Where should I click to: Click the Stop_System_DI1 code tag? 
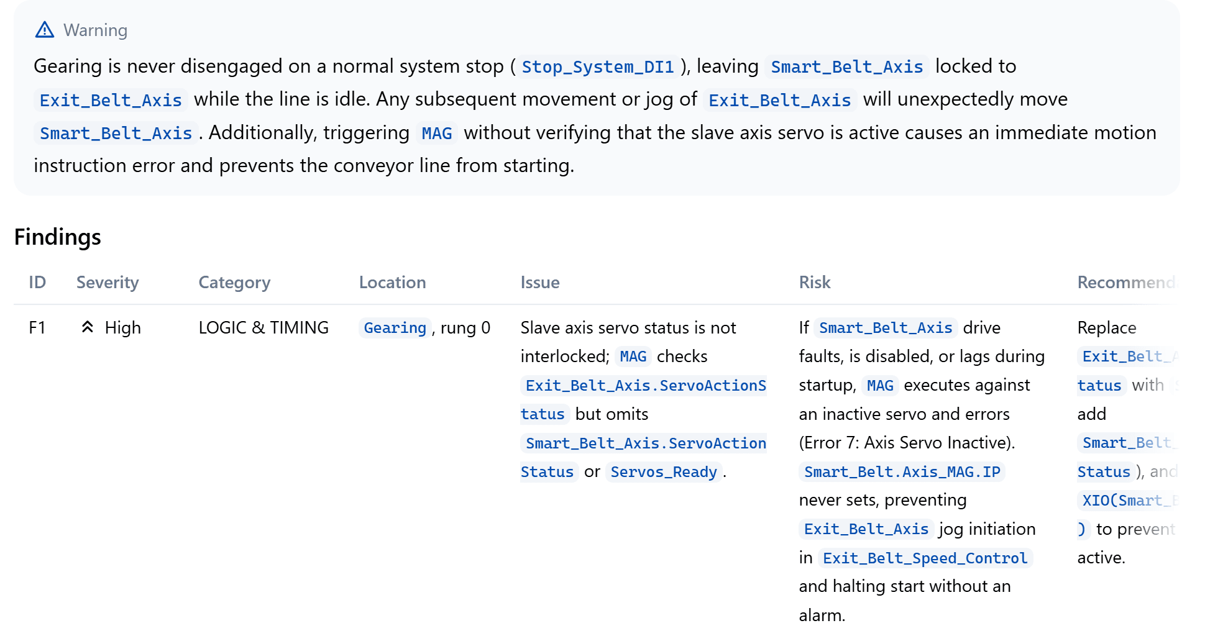598,66
